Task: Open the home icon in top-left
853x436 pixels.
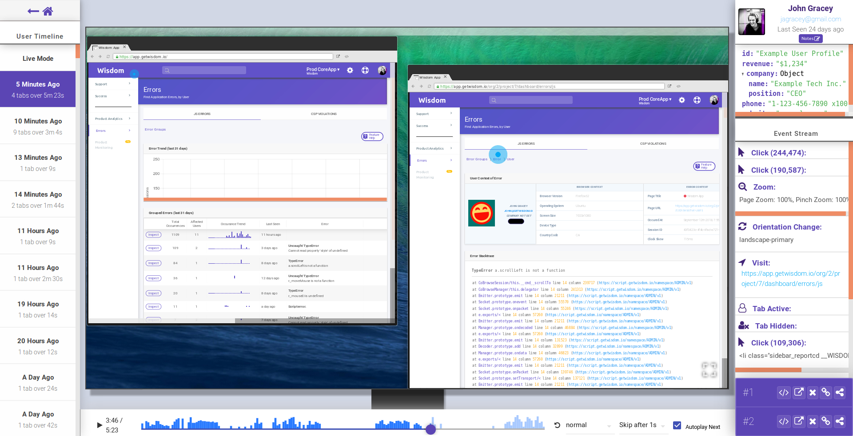Action: tap(48, 11)
